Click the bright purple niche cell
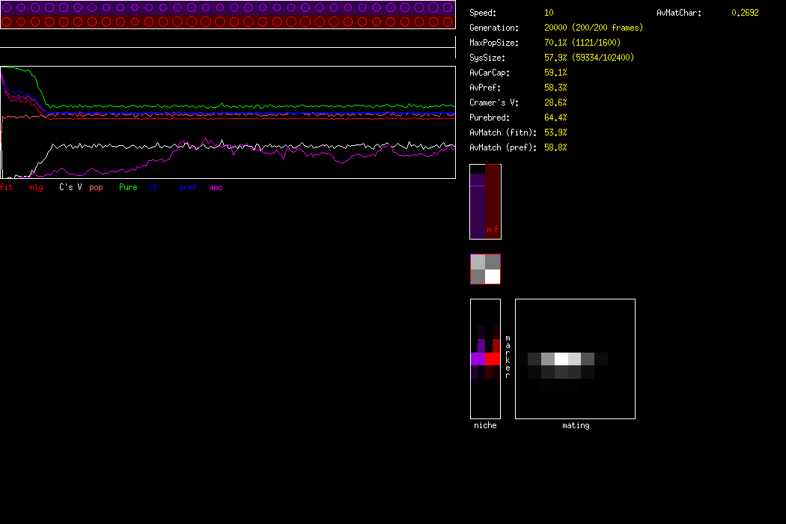Viewport: 786px width, 524px height. 478,359
